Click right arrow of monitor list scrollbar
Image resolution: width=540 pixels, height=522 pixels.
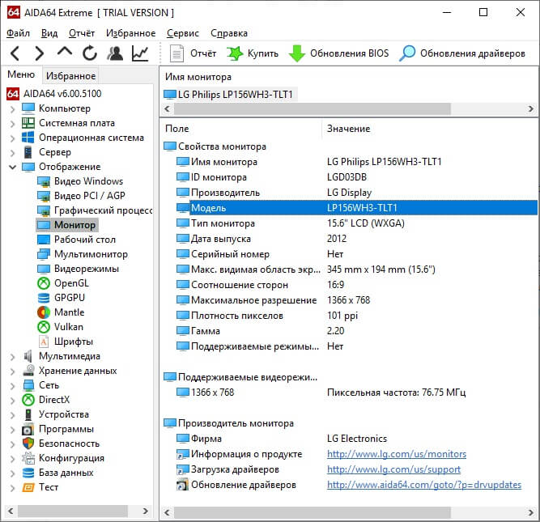tap(531, 109)
